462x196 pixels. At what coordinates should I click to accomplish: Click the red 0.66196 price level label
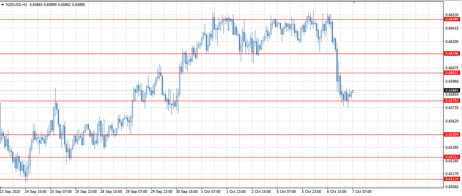click(x=452, y=54)
